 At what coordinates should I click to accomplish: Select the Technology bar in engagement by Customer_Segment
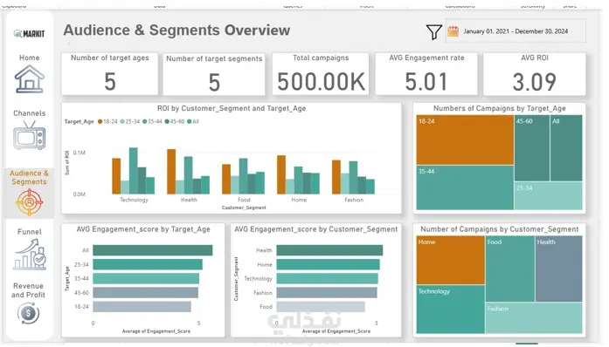[328, 278]
